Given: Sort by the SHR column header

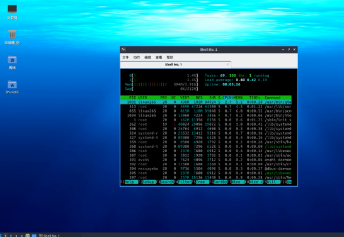Looking at the screenshot, I should click(212, 97).
